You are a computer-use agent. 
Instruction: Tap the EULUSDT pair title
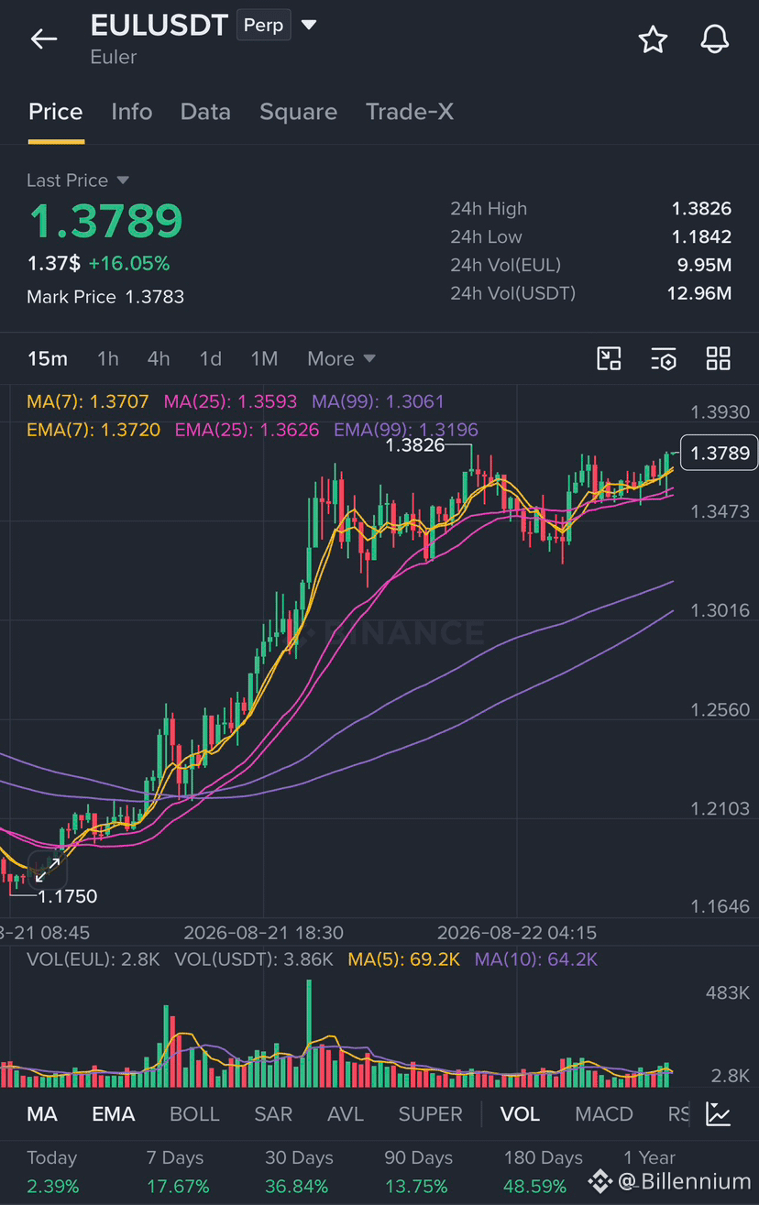pyautogui.click(x=159, y=25)
